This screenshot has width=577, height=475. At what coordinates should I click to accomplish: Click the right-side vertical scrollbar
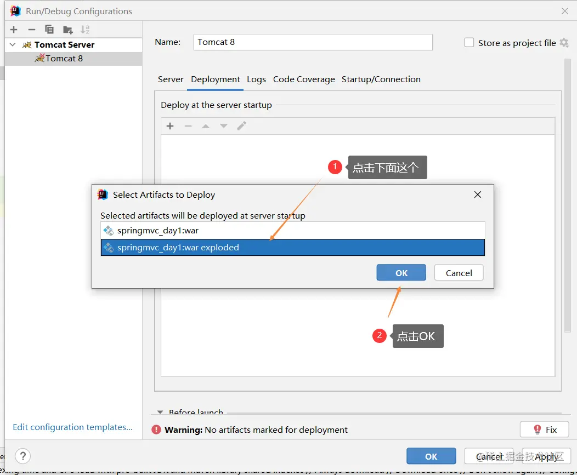pyautogui.click(x=568, y=195)
